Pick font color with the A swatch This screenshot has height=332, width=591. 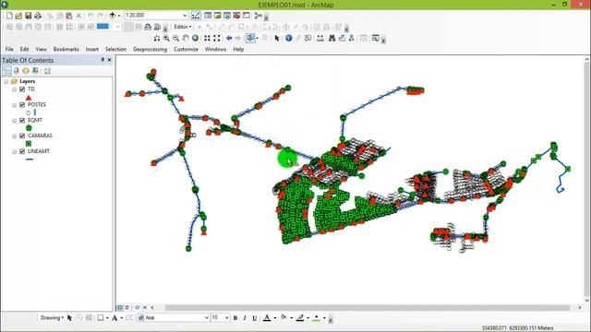tap(267, 317)
